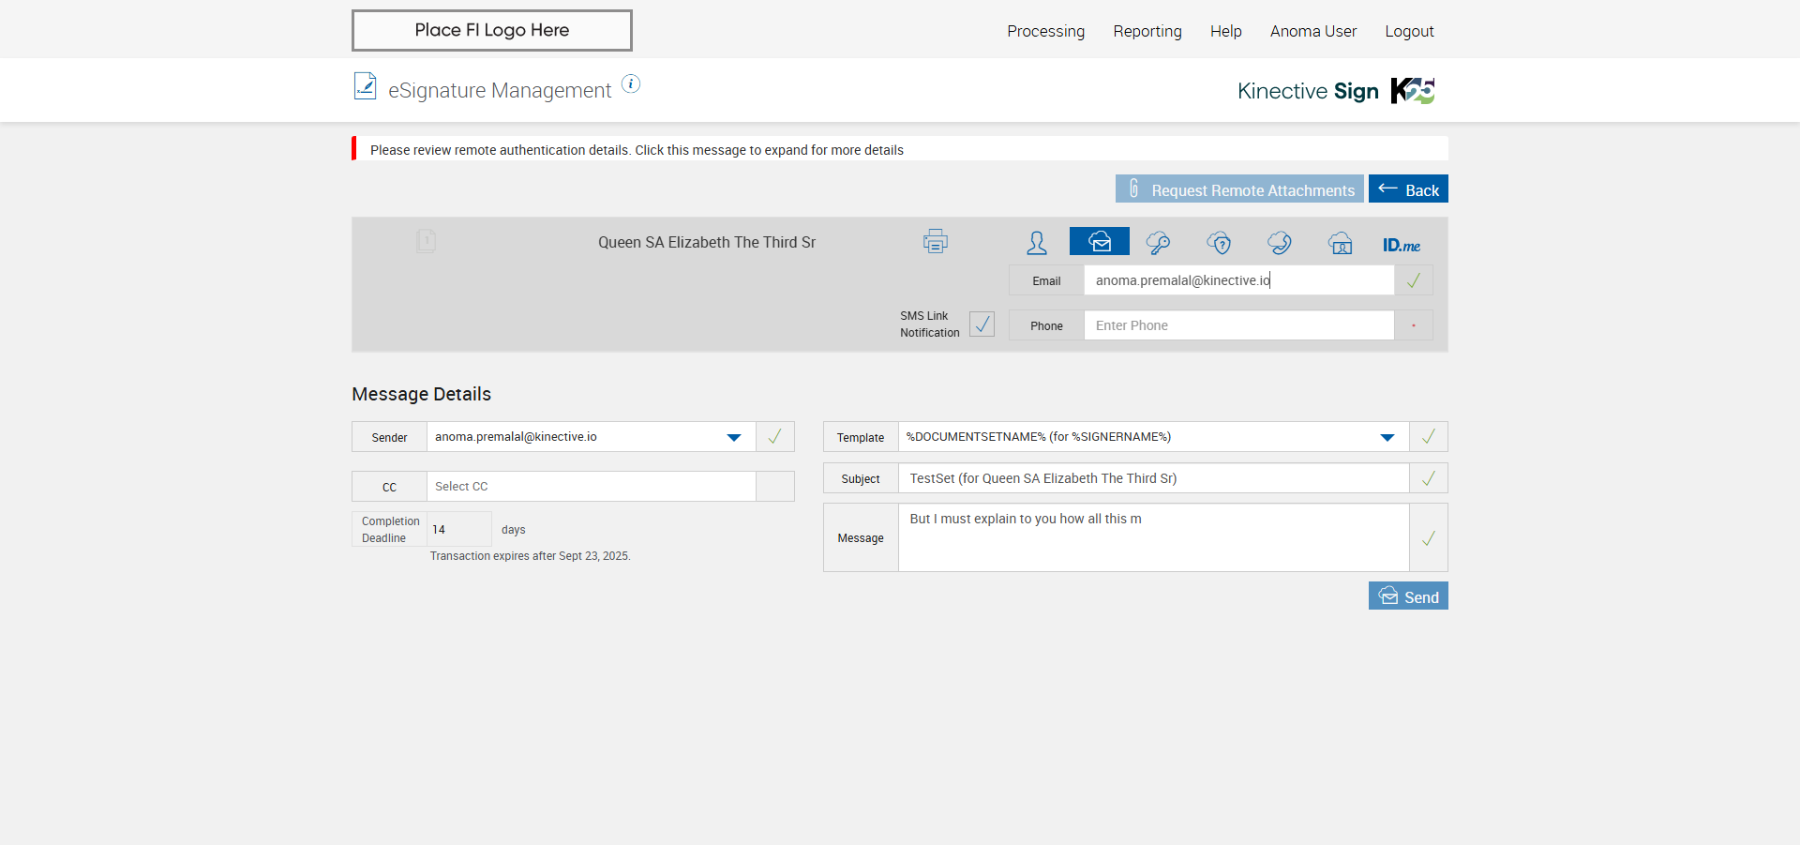This screenshot has height=845, width=1800.
Task: Expand the Sender dropdown
Action: coord(733,437)
